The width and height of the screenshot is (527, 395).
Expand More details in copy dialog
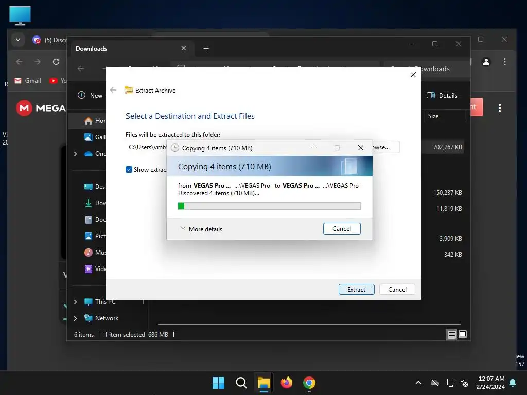(x=201, y=229)
